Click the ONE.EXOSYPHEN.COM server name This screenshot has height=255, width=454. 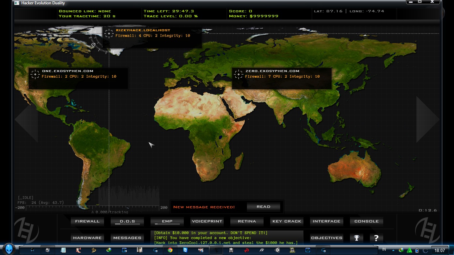point(67,71)
